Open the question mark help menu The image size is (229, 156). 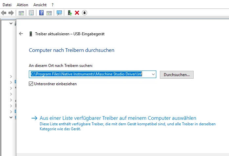(x=52, y=5)
